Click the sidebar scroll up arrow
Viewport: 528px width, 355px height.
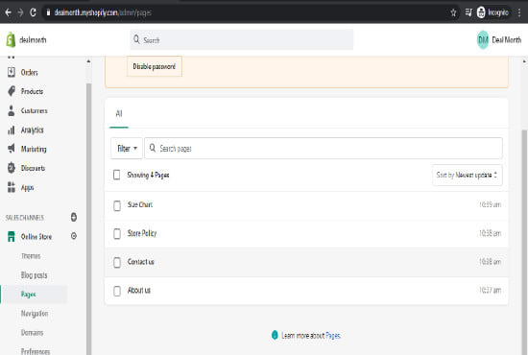click(88, 61)
